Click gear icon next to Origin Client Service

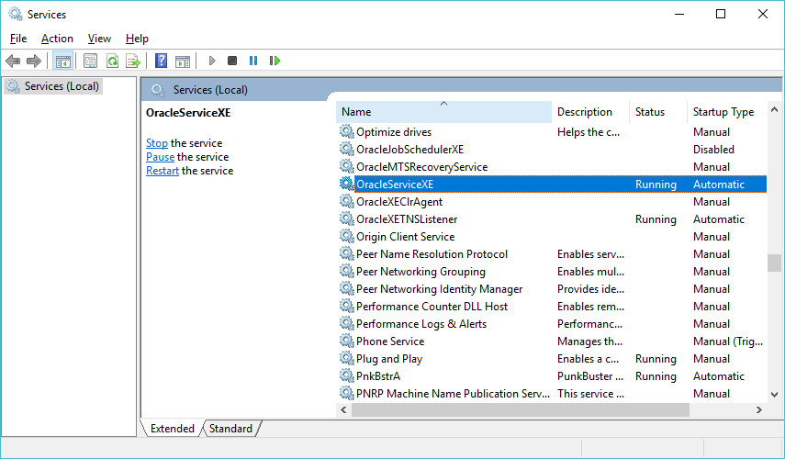(x=346, y=236)
